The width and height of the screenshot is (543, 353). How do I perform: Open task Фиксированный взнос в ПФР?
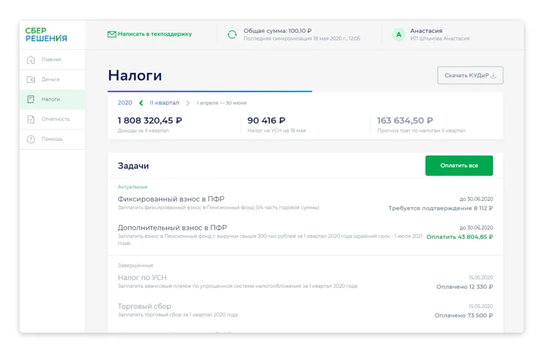(x=171, y=199)
